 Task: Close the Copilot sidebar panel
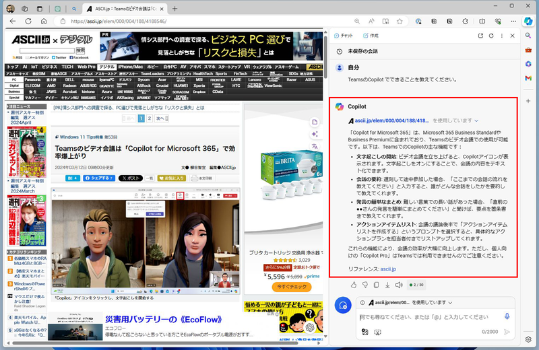coord(512,36)
